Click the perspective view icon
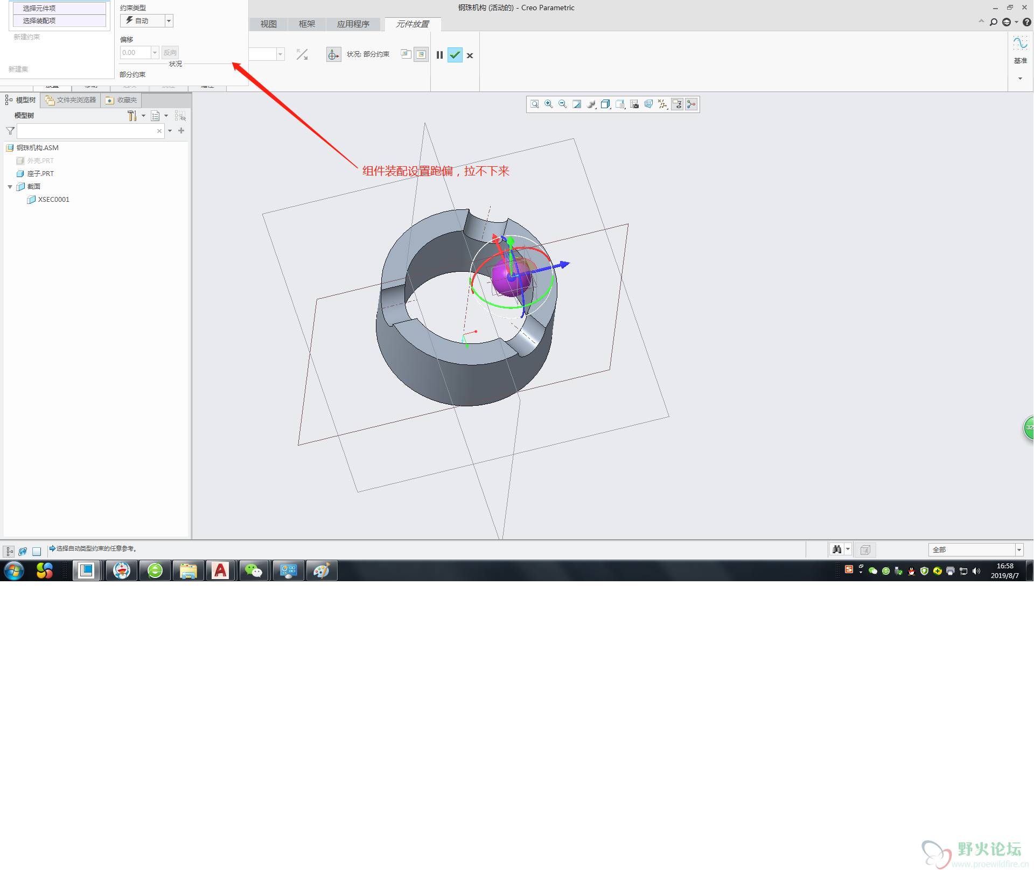 tap(648, 104)
